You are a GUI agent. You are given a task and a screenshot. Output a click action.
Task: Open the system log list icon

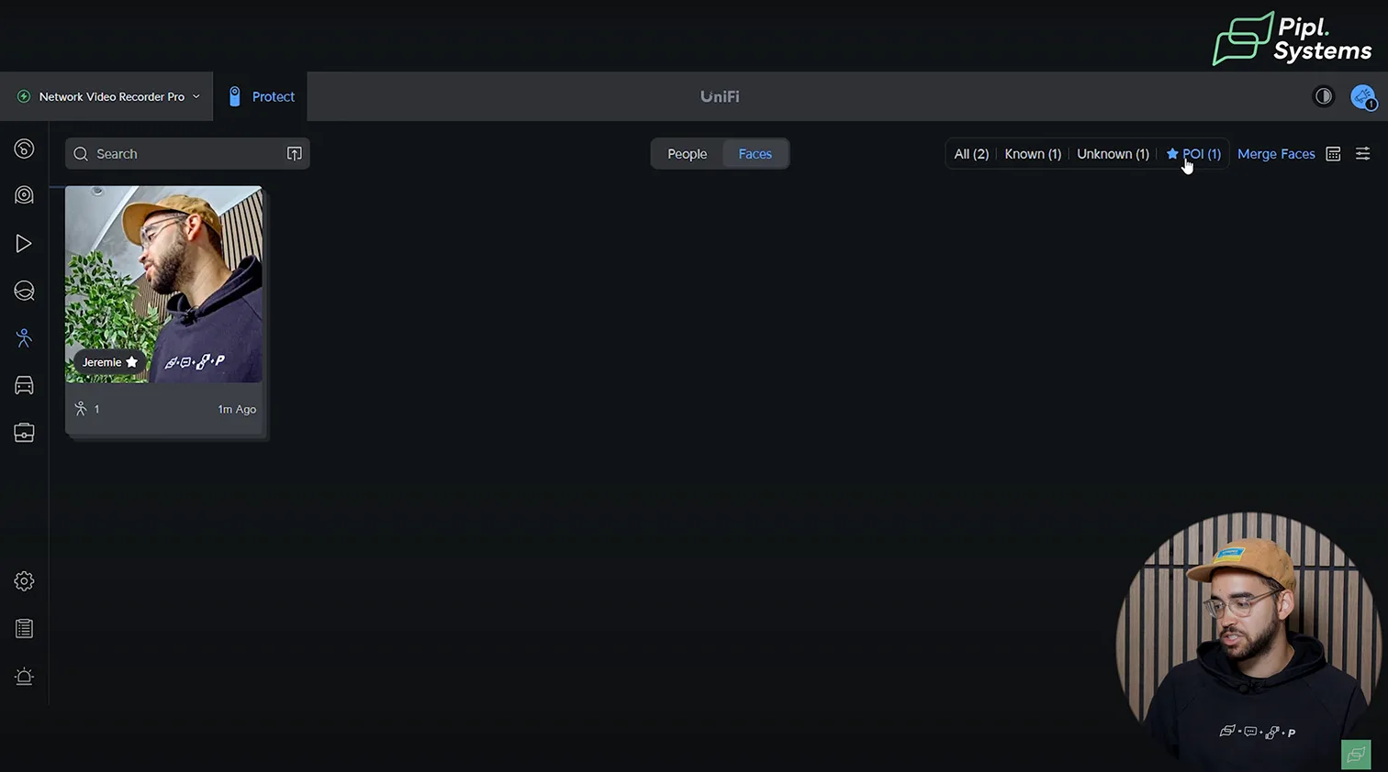pos(24,629)
